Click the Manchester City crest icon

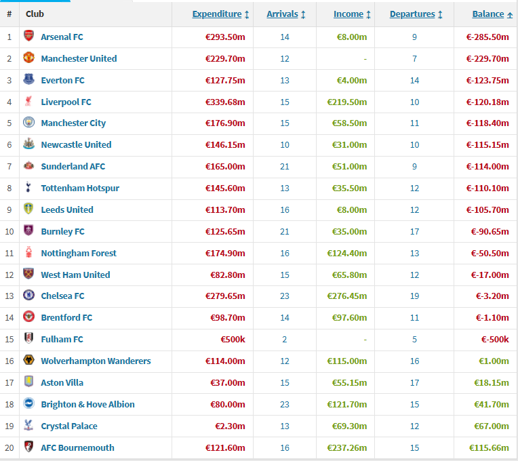click(x=28, y=123)
